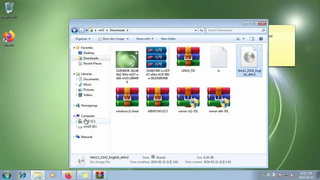
Task: Open the view options dropdown arrow
Action: pos(243,39)
